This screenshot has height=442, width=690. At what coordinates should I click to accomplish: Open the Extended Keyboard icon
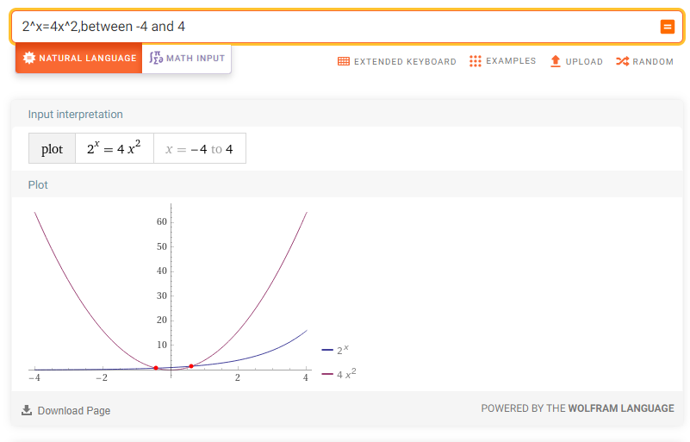coord(344,61)
